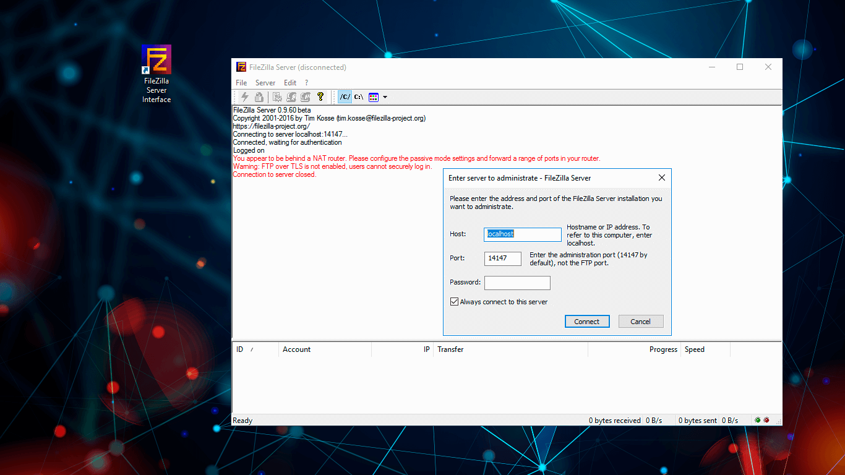Screen dimensions: 845x475
Task: Open the Edit menu
Action: pos(290,82)
